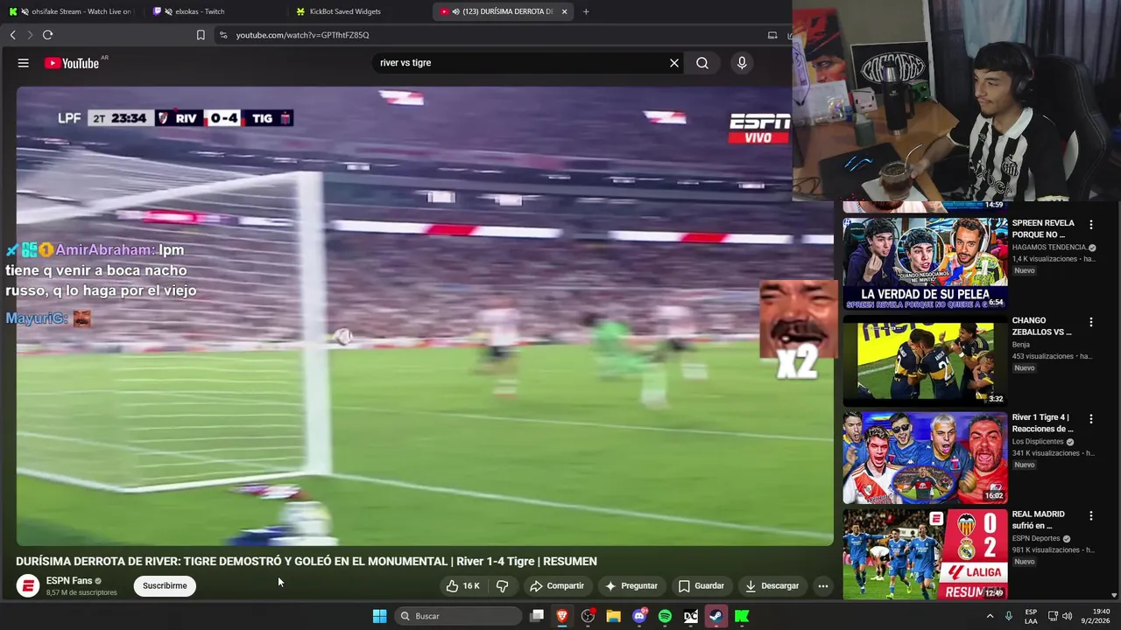This screenshot has width=1121, height=630.
Task: Click the River 1 Tigre 4 Reacciones title
Action: point(1042,423)
